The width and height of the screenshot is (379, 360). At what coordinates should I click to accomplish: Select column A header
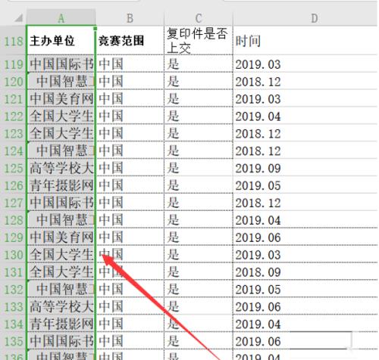(61, 18)
